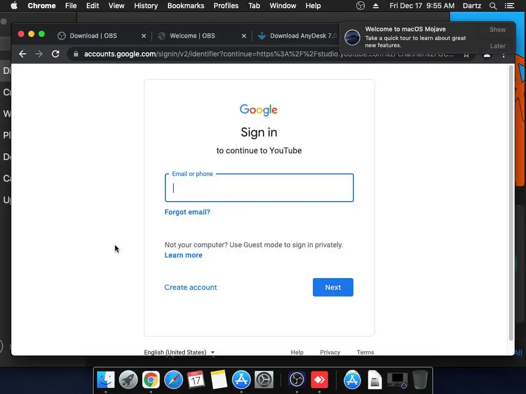
Task: Click the Dartz user name in menu bar
Action: click(472, 6)
